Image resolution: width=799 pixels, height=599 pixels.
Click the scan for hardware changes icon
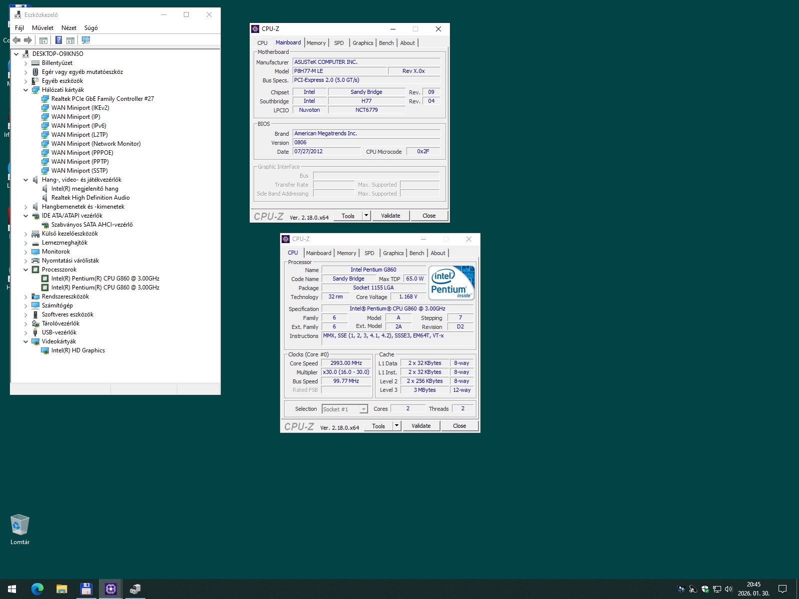[86, 40]
